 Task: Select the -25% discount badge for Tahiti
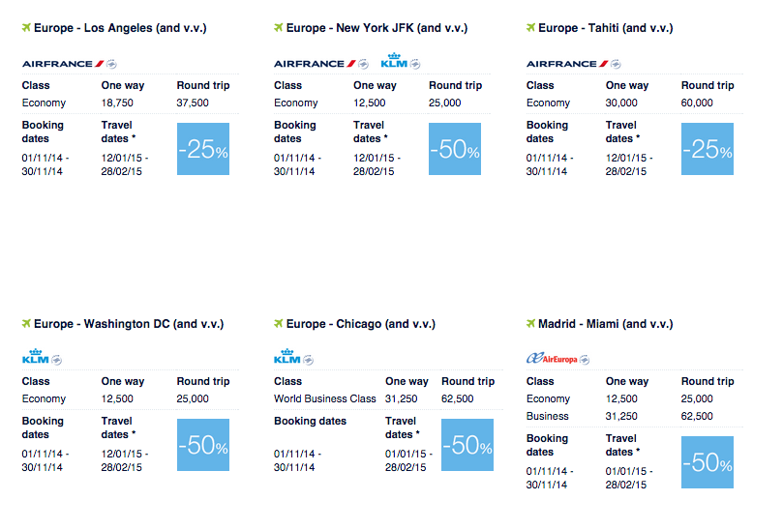pos(708,149)
